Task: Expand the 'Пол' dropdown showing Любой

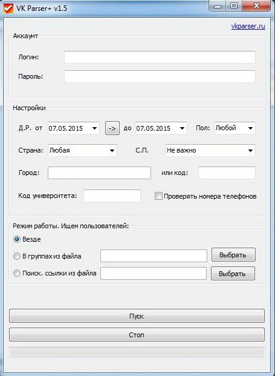Action: click(x=235, y=128)
